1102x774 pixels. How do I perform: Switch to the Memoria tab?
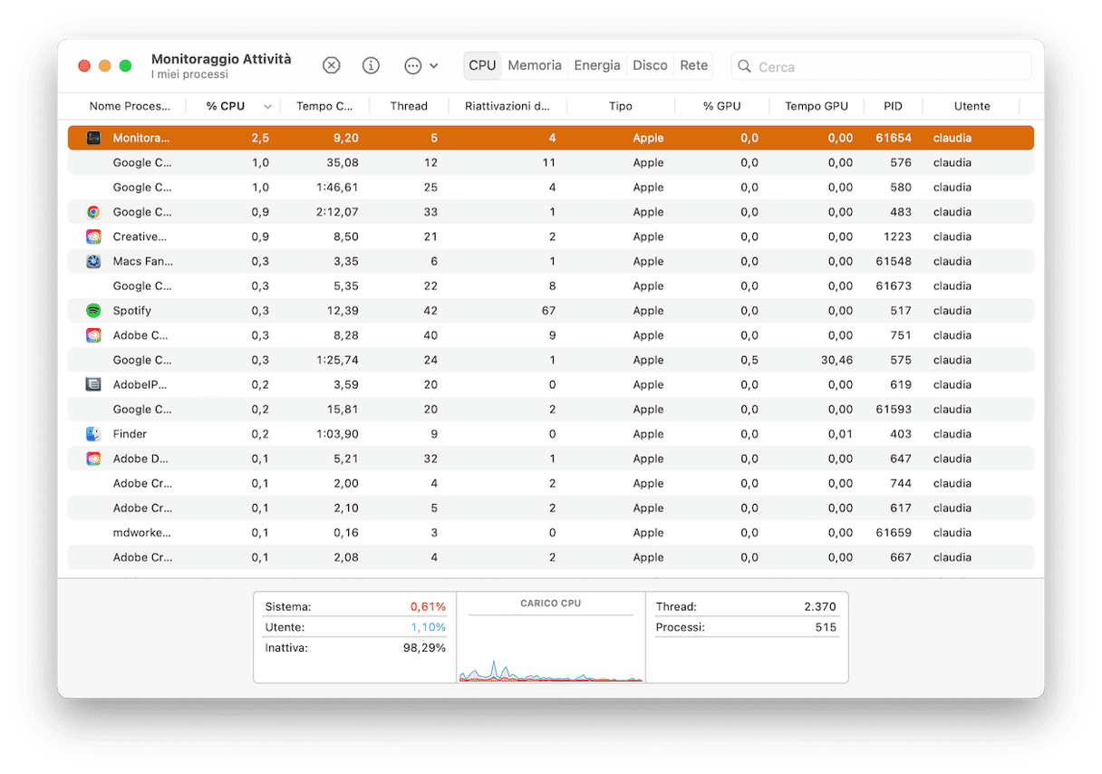tap(535, 65)
